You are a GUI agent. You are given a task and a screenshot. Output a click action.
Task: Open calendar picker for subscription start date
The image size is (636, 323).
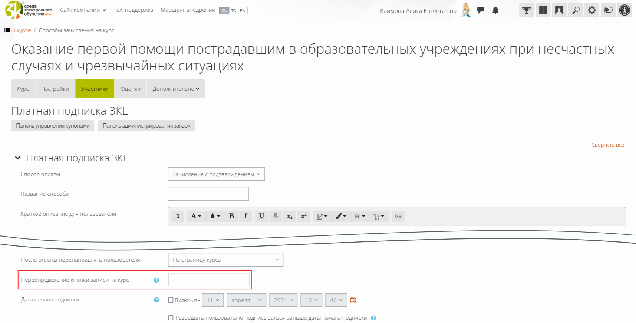pos(353,300)
